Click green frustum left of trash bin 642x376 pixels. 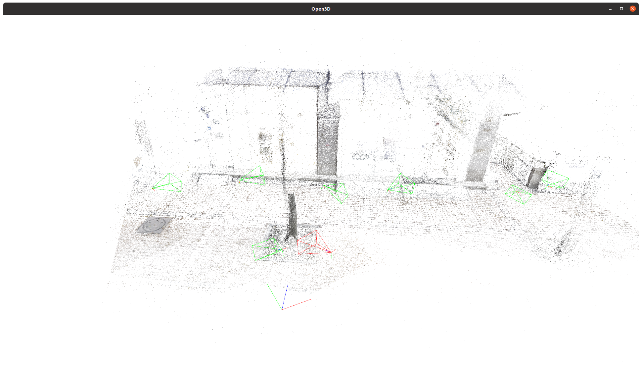518,194
